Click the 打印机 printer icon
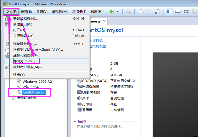This screenshot has width=198, height=137. [x=79, y=104]
